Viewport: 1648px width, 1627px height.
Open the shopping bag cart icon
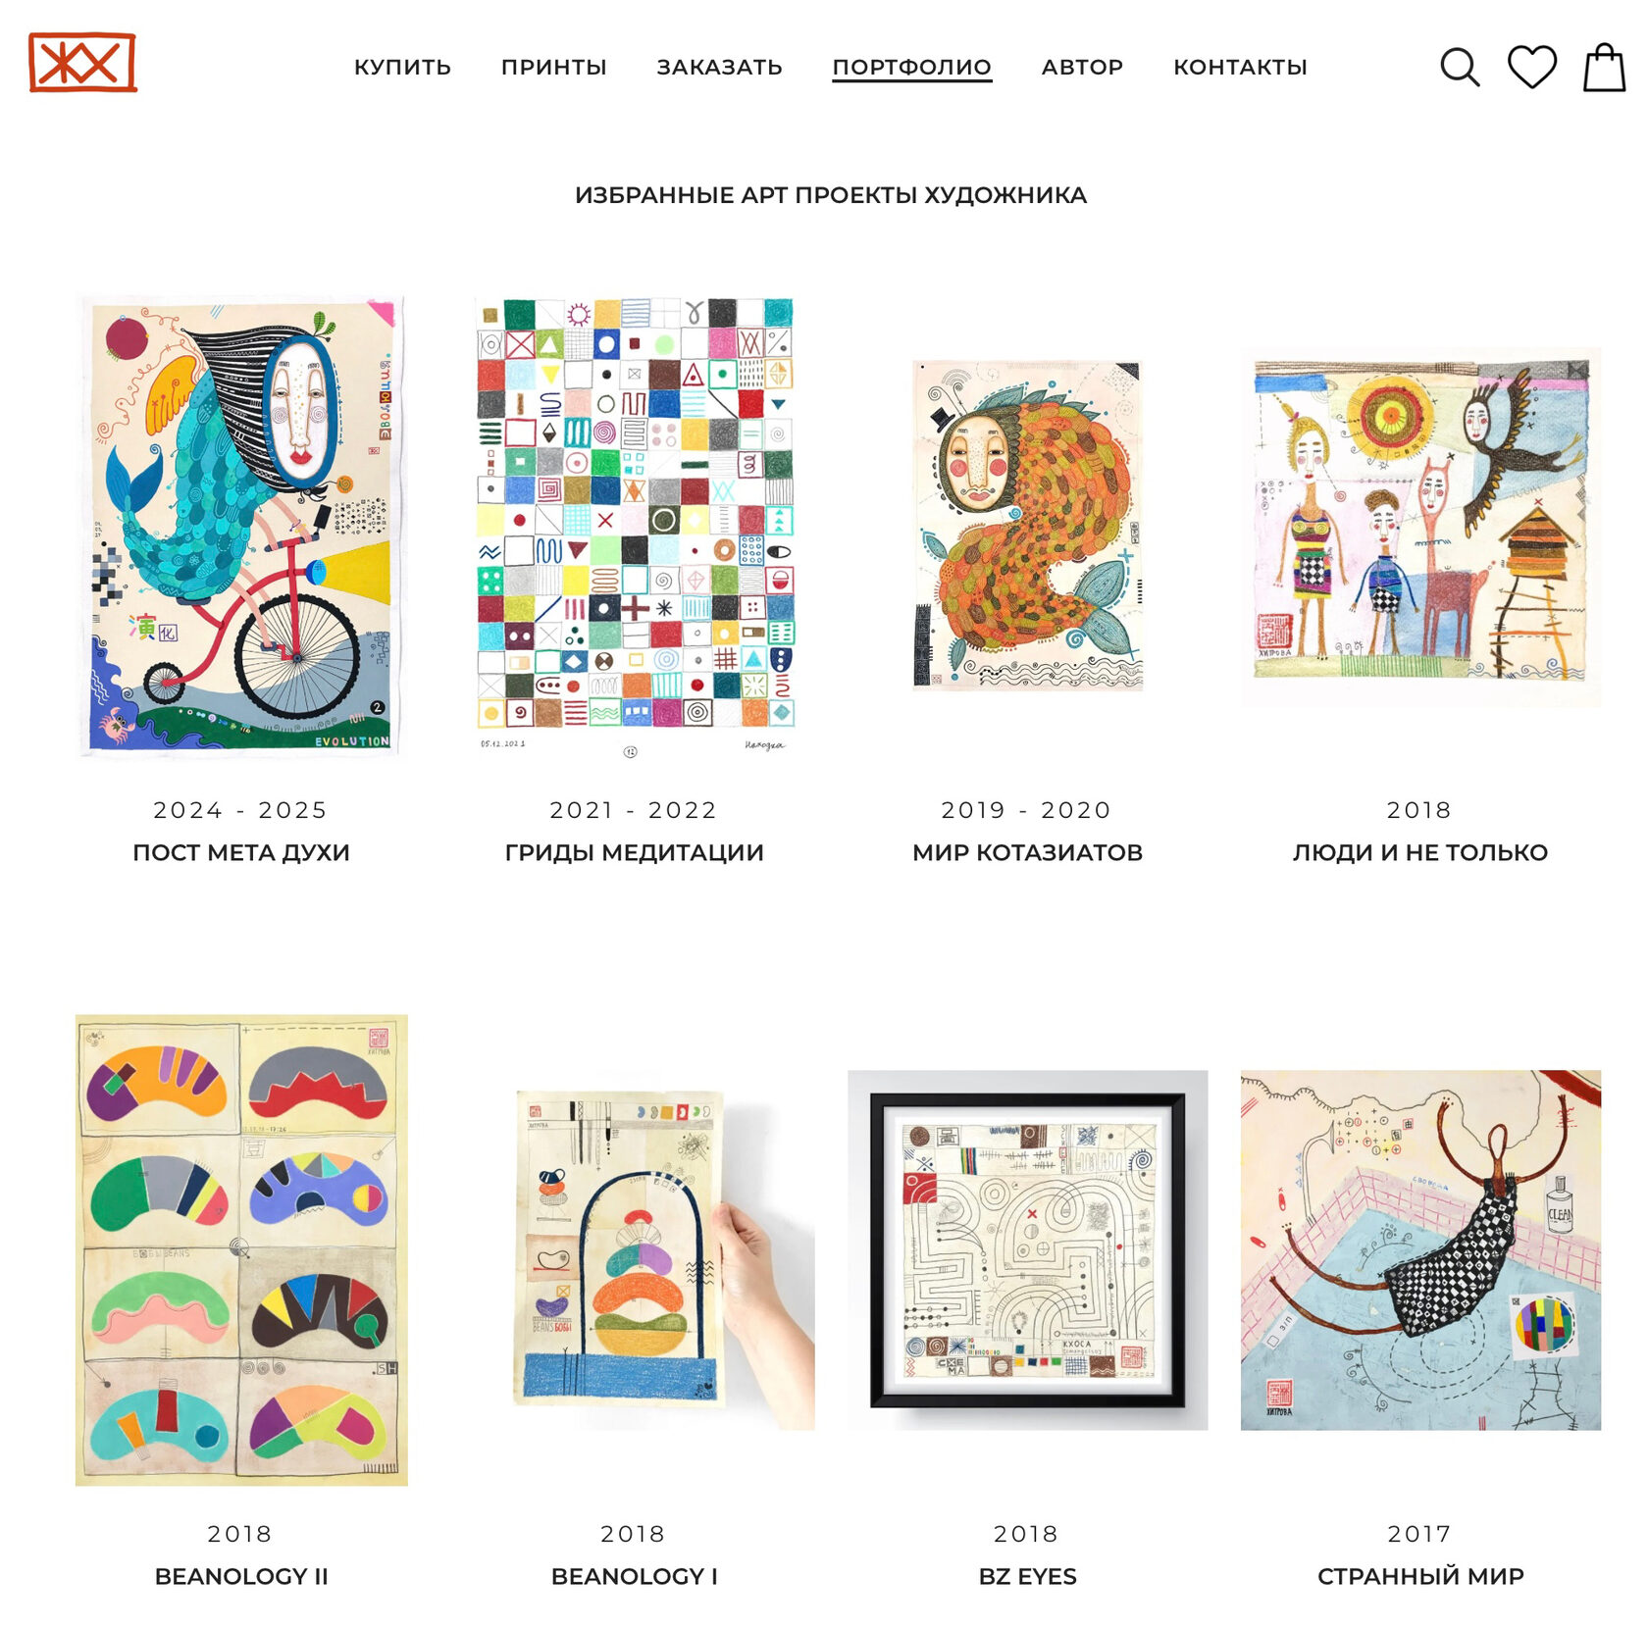(1605, 67)
